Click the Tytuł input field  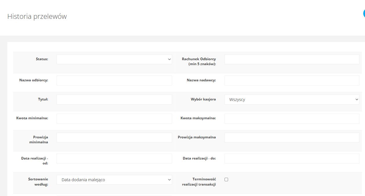coord(114,100)
